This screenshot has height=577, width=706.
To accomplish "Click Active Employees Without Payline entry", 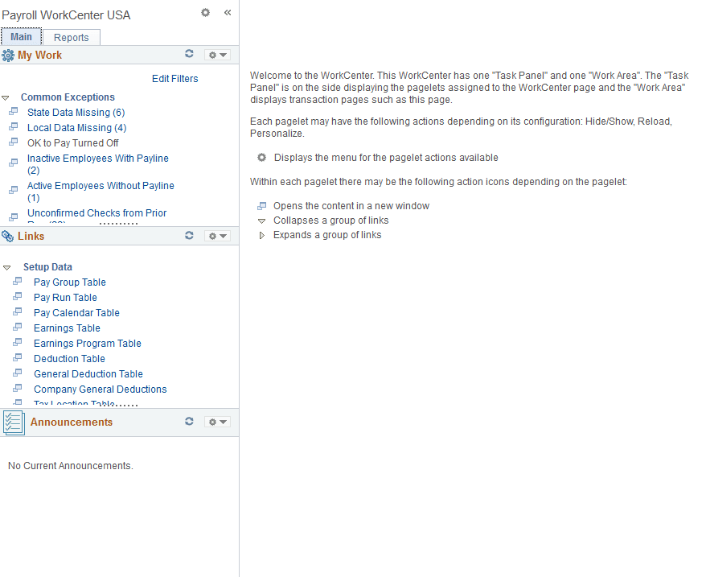I will 101,185.
